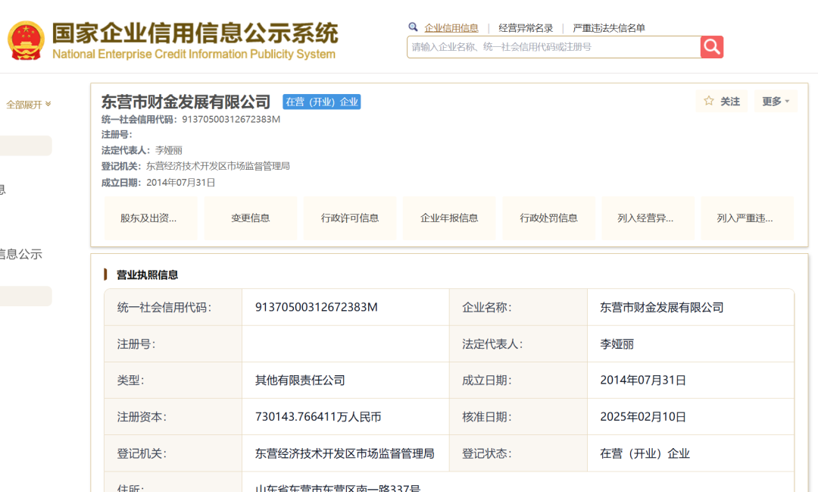Select the 企业信用信息 search tab
Screen dimensions: 818x492
(451, 28)
